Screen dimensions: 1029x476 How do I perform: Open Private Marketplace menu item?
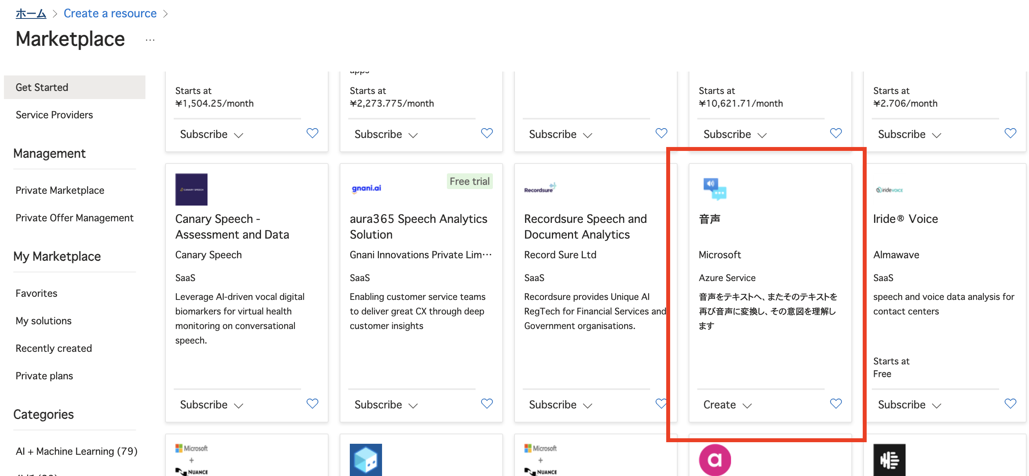point(59,190)
